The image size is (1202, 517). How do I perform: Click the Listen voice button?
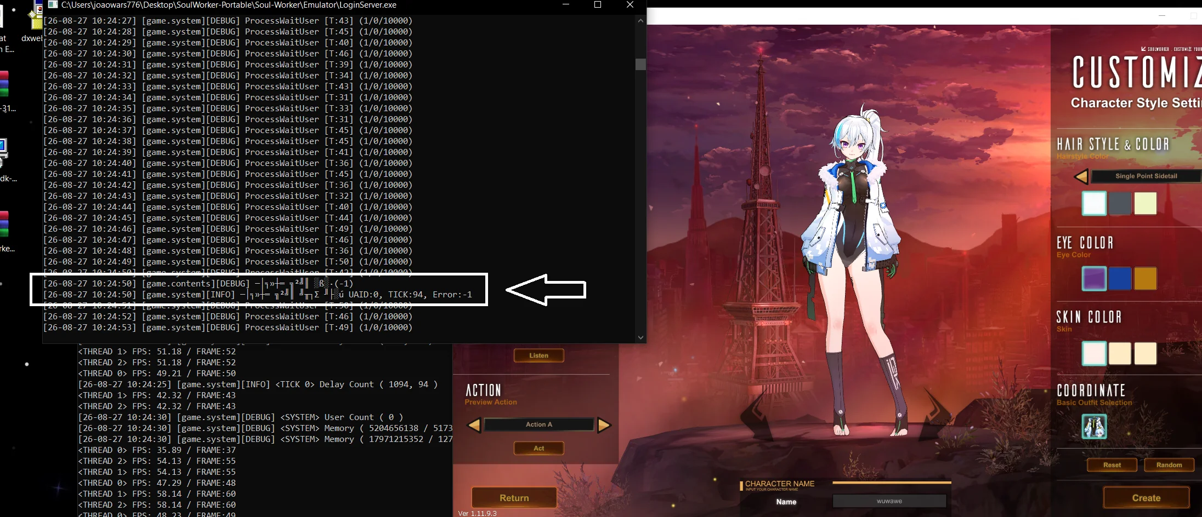click(x=538, y=355)
